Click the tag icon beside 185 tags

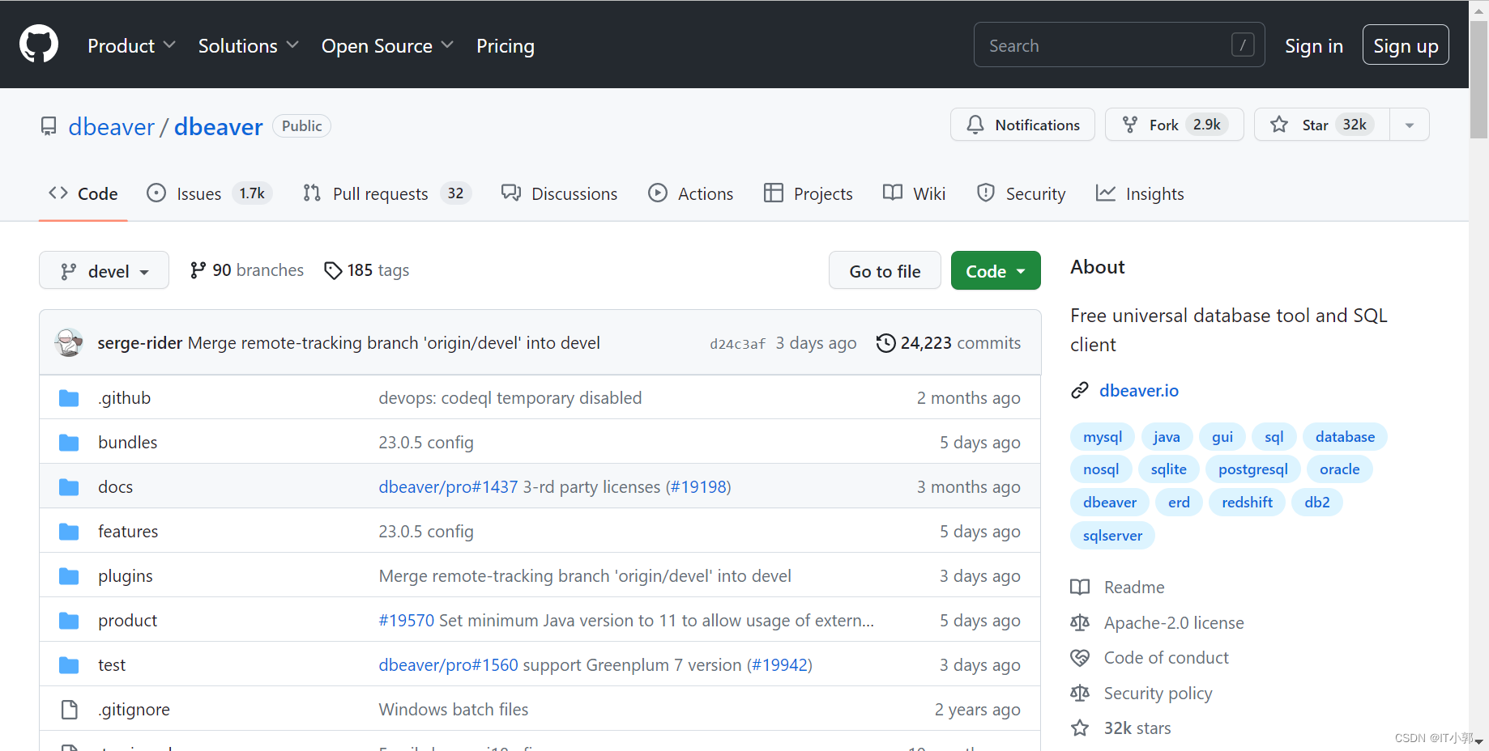[332, 270]
